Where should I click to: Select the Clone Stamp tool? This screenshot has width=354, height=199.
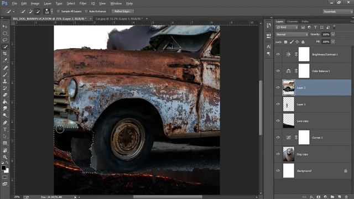(5, 81)
